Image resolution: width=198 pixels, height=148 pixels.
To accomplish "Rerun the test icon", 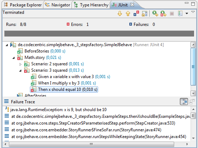I will [x=155, y=13].
